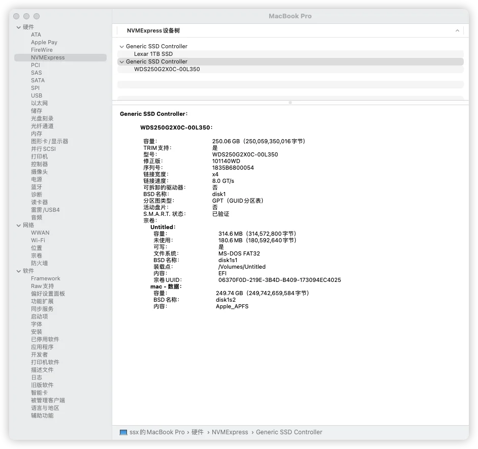Open 打印机软件 in the sidebar
The width and height of the screenshot is (478, 449).
point(45,363)
